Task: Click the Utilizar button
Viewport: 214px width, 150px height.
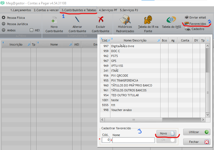Action: point(197,132)
